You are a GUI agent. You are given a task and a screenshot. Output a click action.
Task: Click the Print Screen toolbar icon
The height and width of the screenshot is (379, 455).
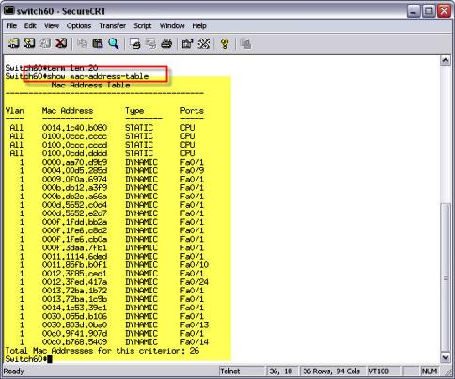(x=135, y=43)
